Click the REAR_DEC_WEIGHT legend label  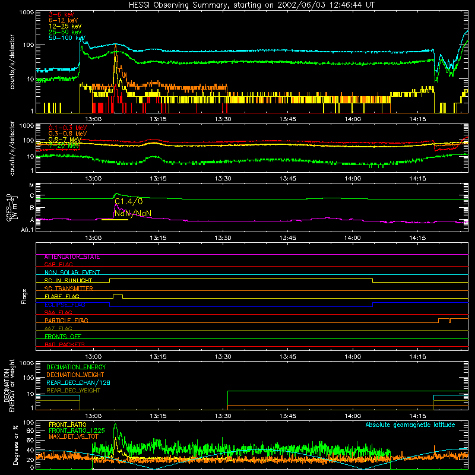click(73, 391)
